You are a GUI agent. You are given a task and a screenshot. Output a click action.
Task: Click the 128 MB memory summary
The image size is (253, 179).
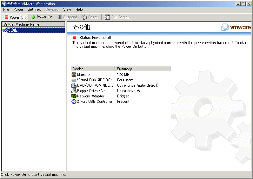(123, 75)
